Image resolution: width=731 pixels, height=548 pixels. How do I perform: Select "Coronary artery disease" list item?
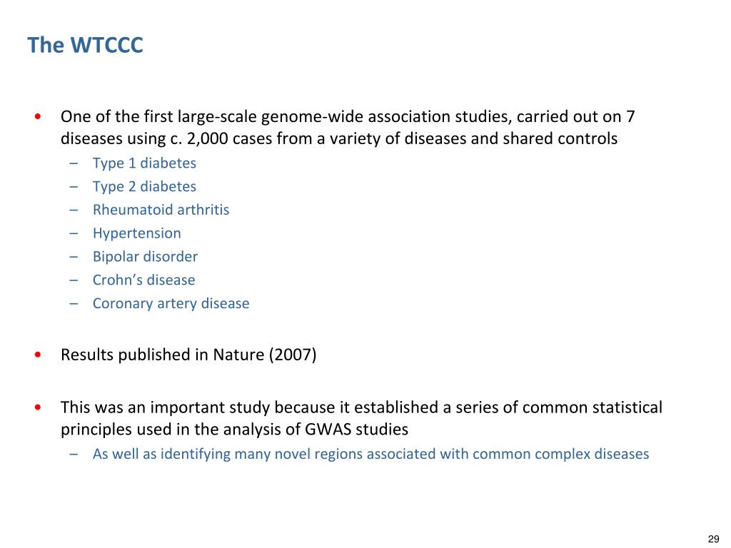[171, 303]
